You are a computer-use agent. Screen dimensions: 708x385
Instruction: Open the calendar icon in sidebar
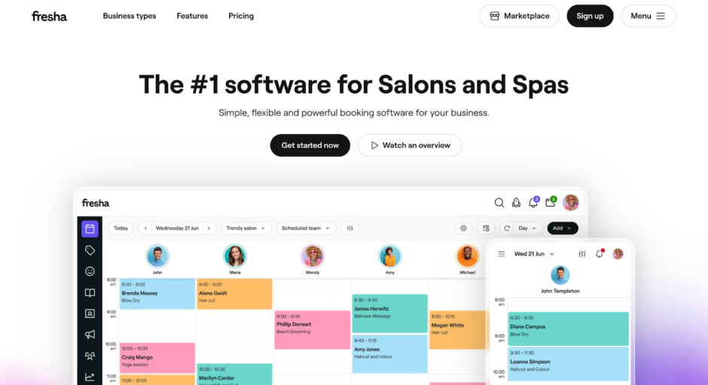(x=90, y=228)
